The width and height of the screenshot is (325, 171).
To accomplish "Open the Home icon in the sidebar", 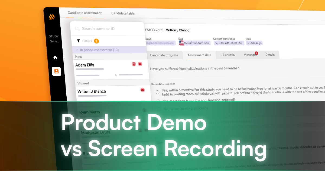I will point(55,58).
